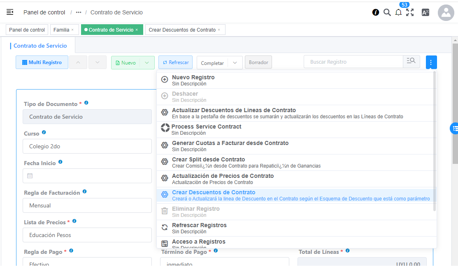Open the magnifier search in the top bar
The image size is (458, 267).
click(x=387, y=12)
